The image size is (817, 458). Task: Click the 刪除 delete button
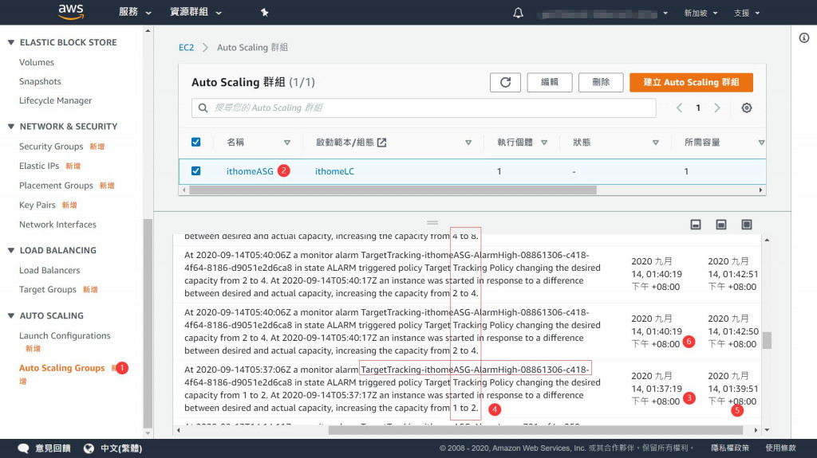pyautogui.click(x=601, y=82)
